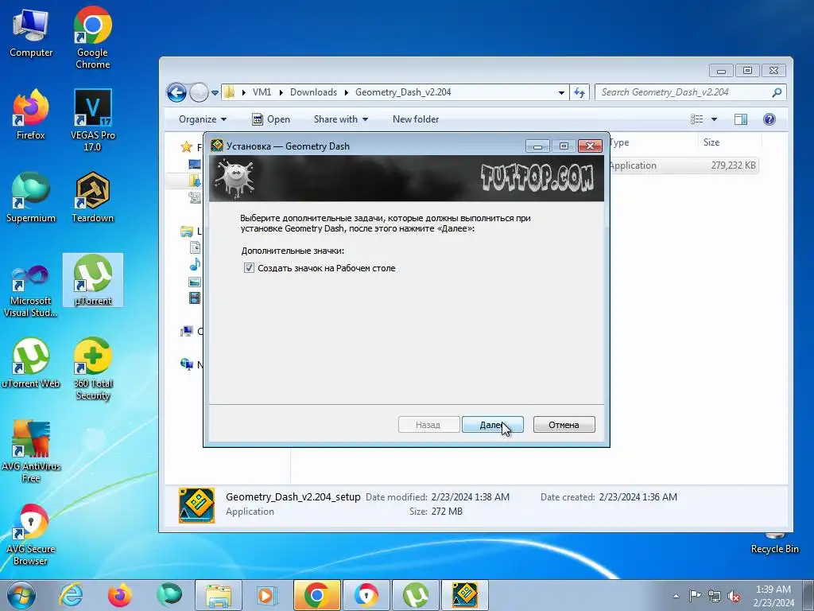Select the Recycle Bin icon

774,543
